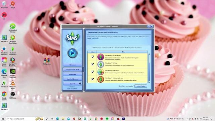Click the Title column header

(x=123, y=52)
